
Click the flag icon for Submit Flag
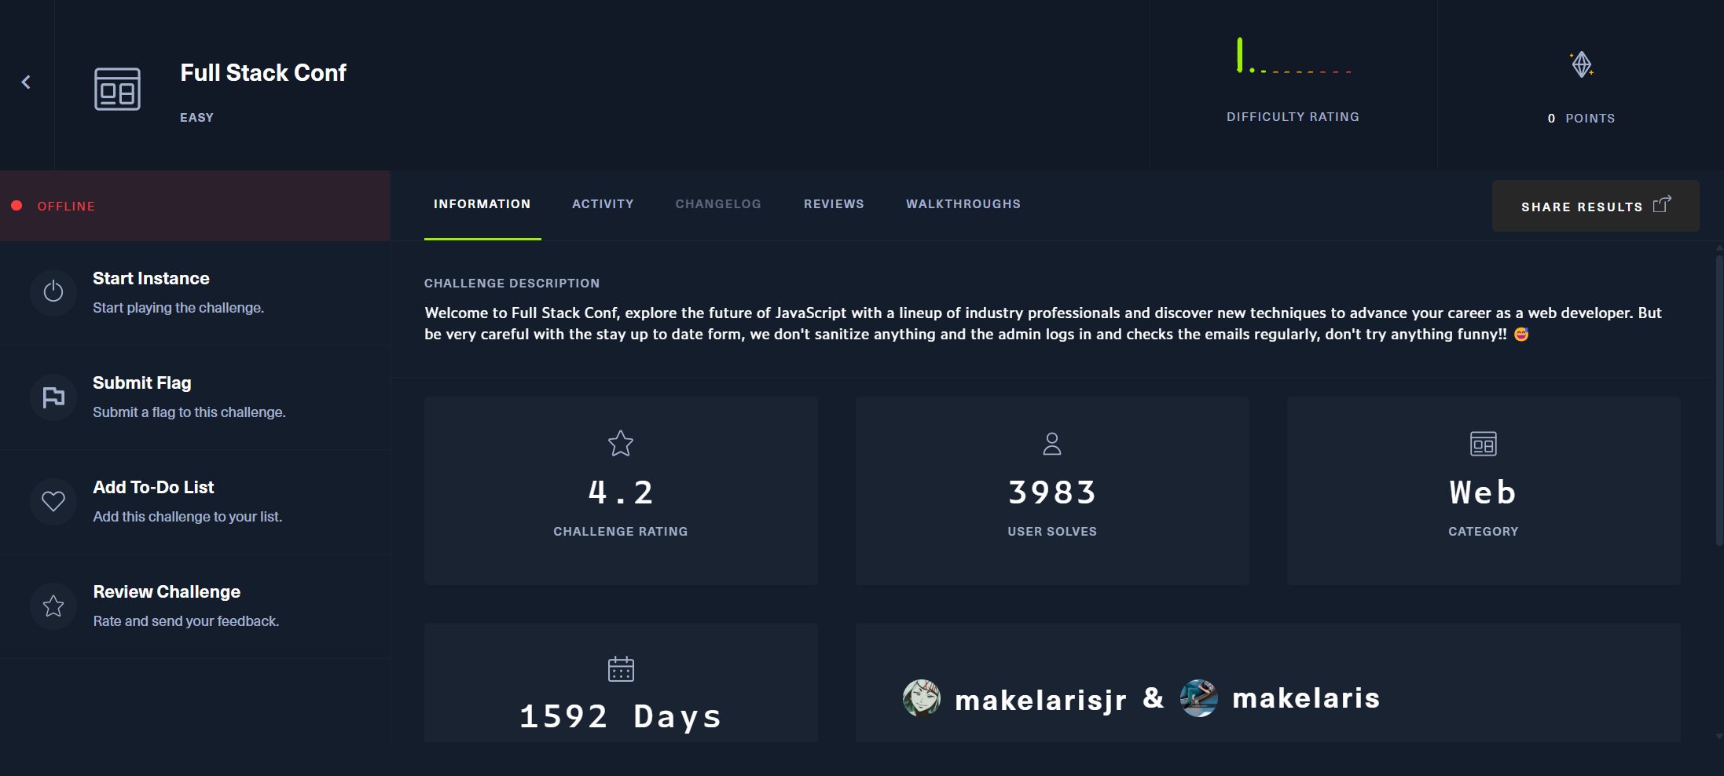(x=53, y=397)
